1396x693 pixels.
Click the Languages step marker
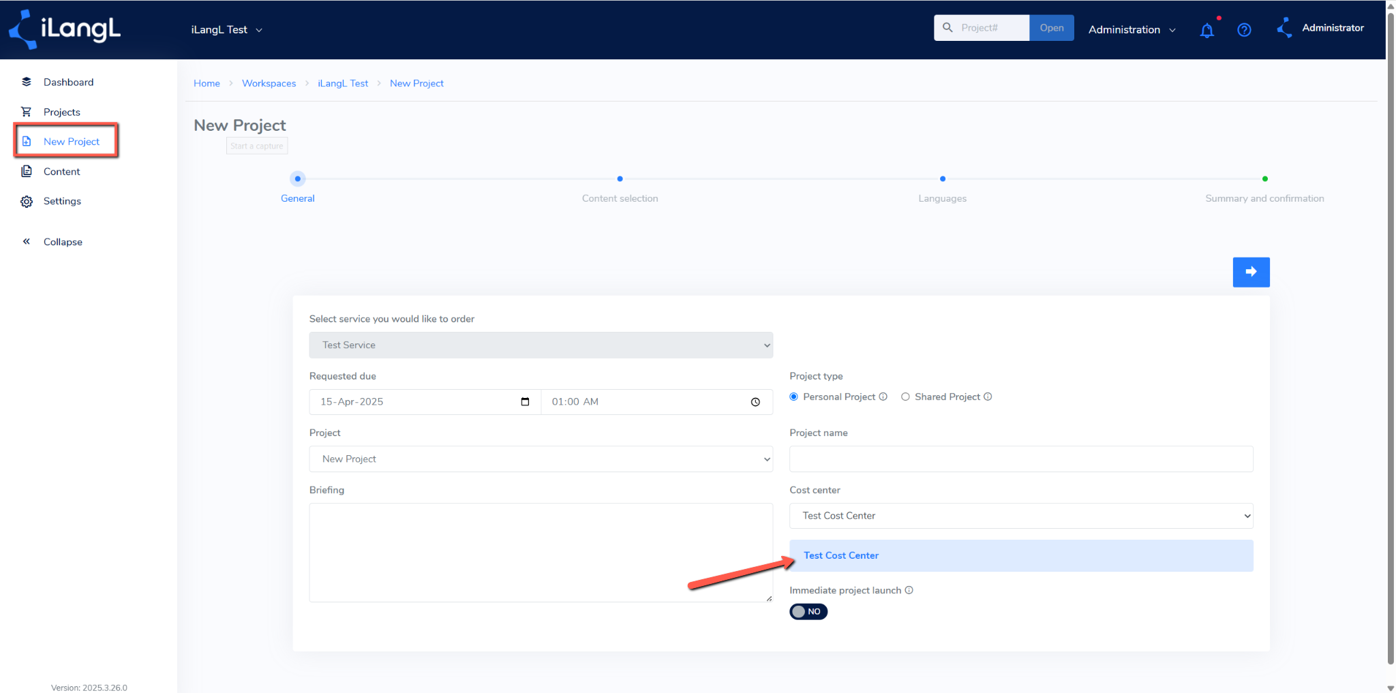pos(942,179)
